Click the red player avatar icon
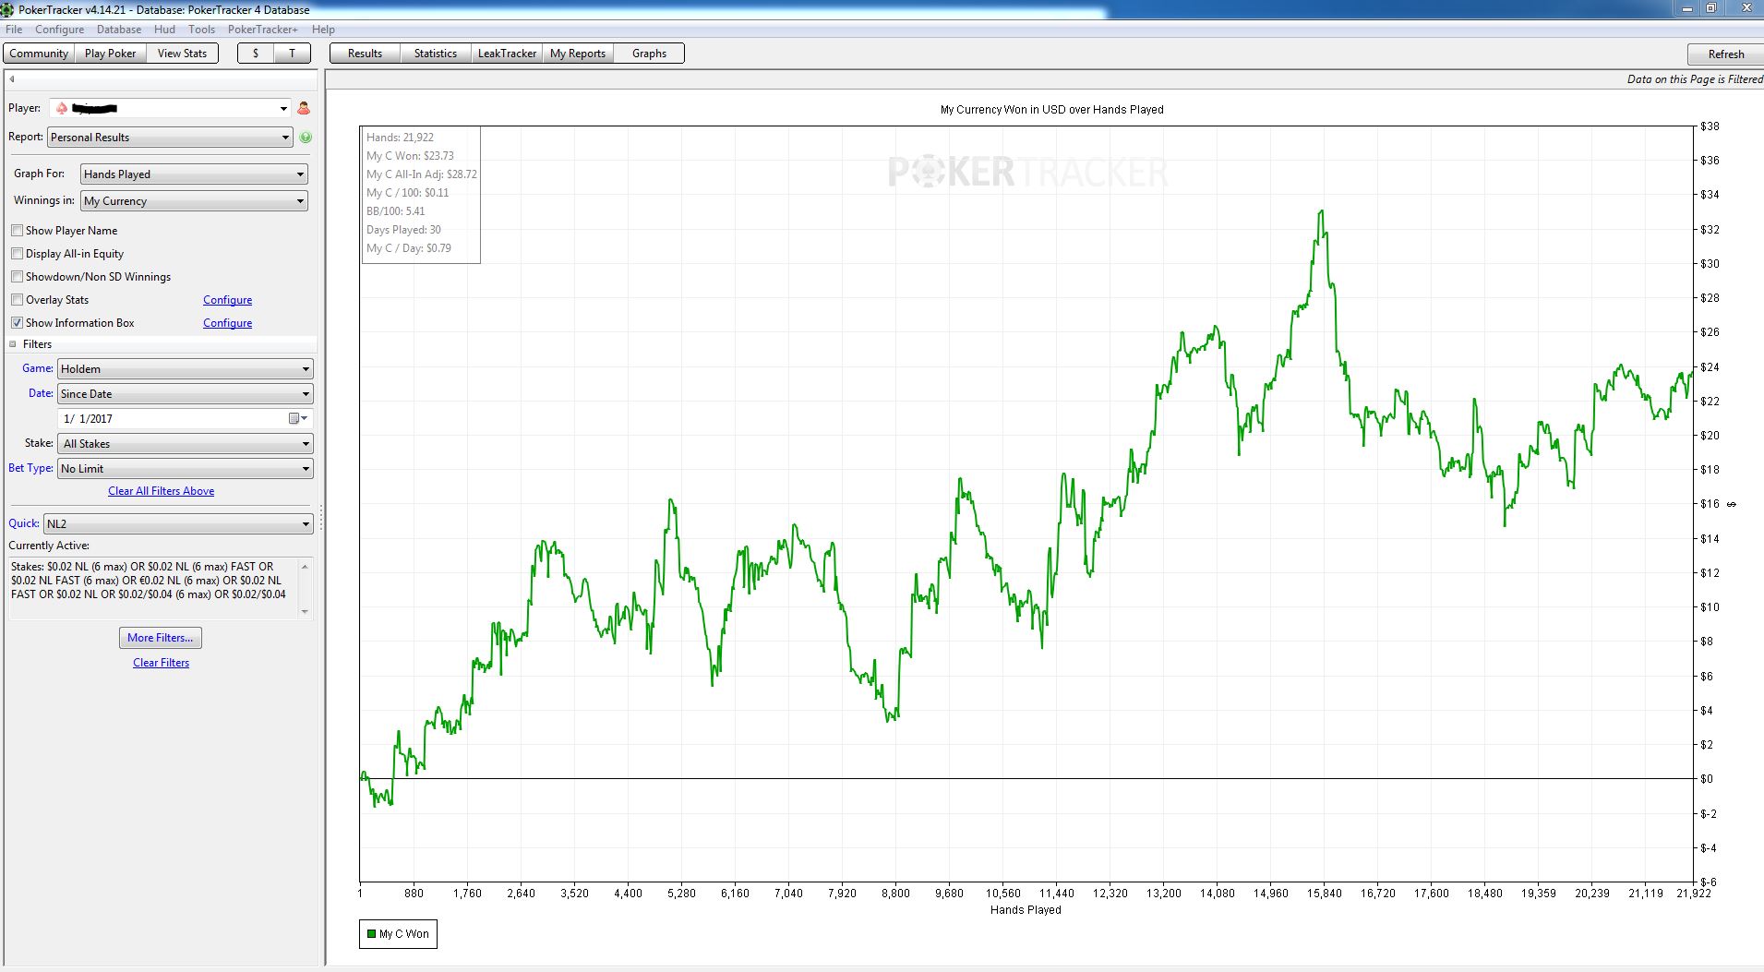 click(x=304, y=108)
